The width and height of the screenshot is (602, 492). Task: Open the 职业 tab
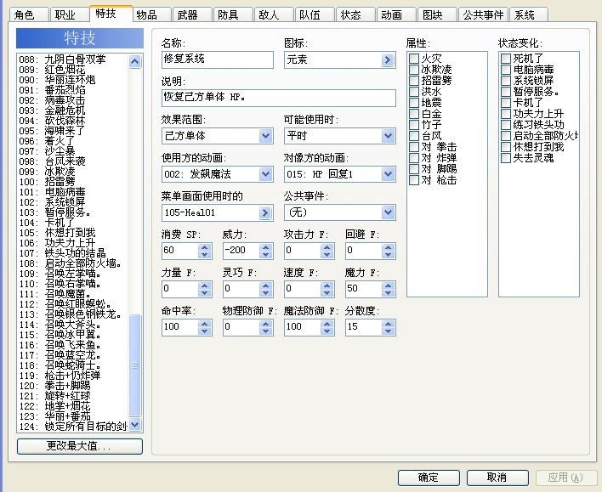point(69,15)
